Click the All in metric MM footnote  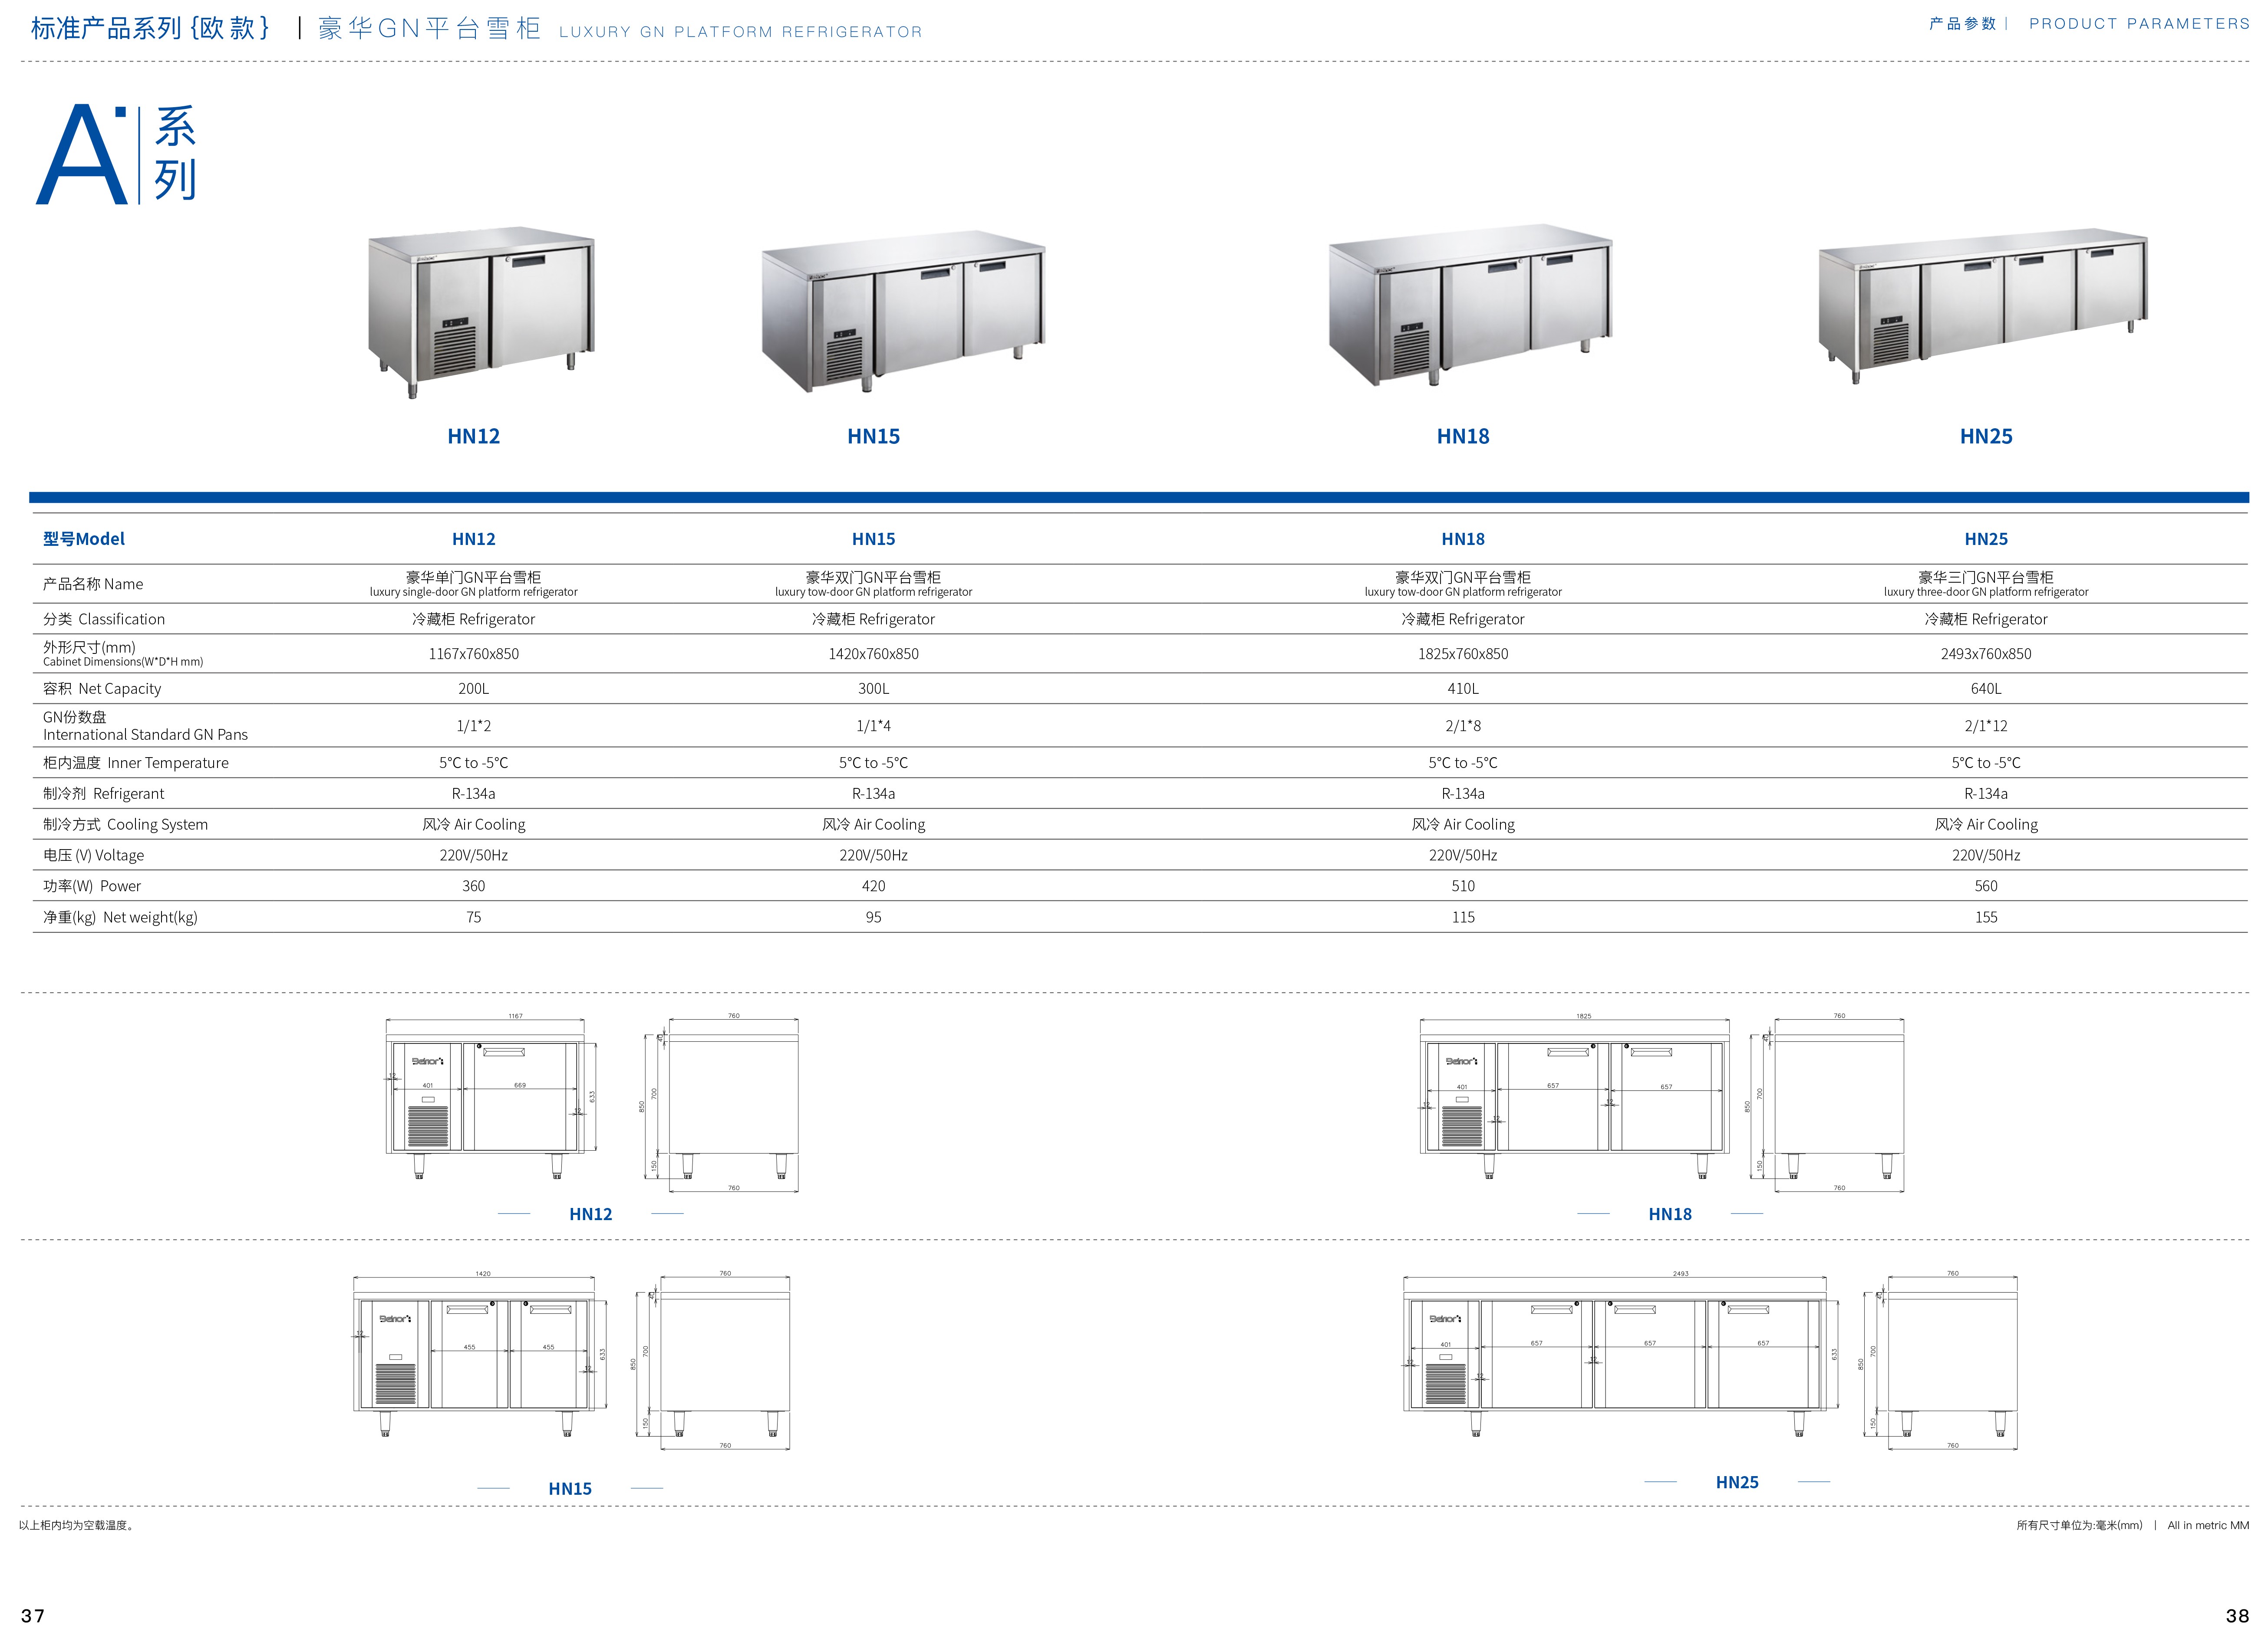(2208, 1525)
